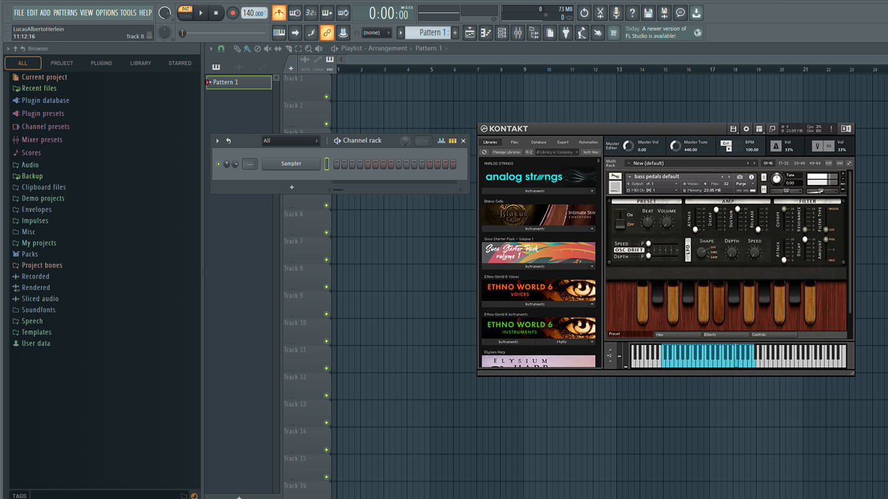888x499 pixels.
Task: Open graph editor icon in Channel rack
Action: coord(441,140)
